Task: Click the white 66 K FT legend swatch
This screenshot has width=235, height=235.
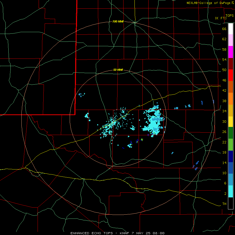Action: [x=231, y=29]
